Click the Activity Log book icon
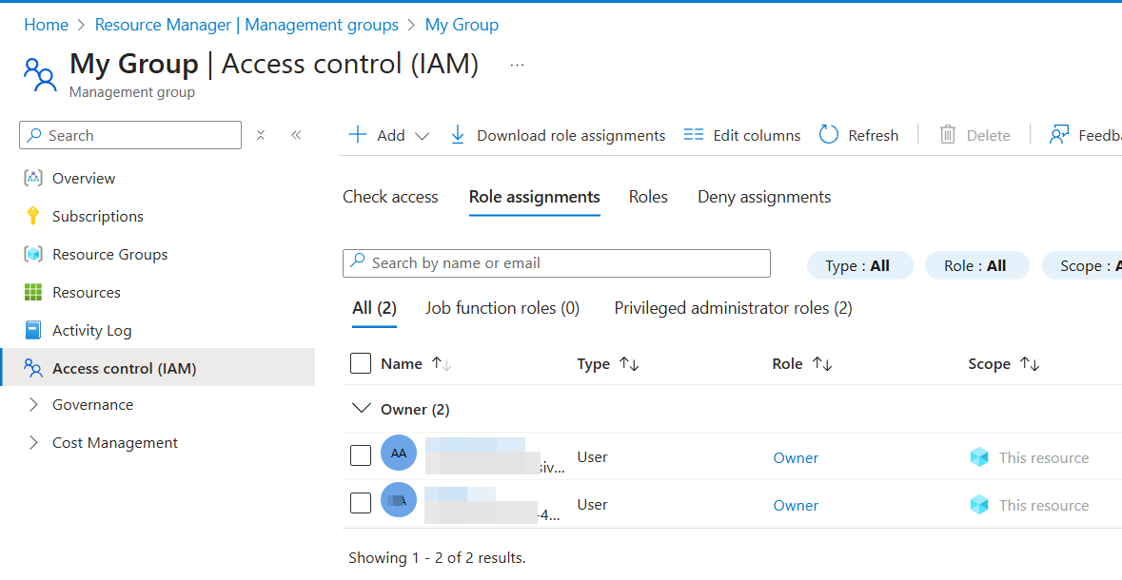 (x=33, y=330)
